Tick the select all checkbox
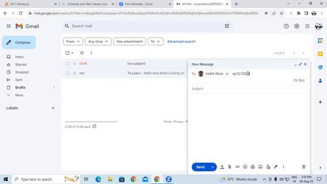This screenshot has width=327, height=184. click(x=67, y=53)
